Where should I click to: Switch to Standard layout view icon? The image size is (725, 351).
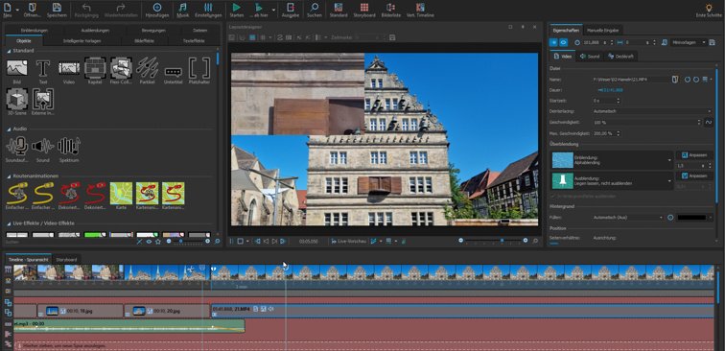339,8
